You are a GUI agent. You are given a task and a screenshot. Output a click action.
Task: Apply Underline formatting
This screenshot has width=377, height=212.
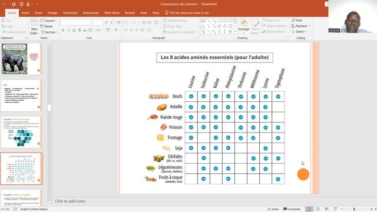point(74,30)
